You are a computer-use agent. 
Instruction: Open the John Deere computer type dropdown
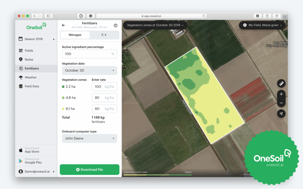pos(89,139)
